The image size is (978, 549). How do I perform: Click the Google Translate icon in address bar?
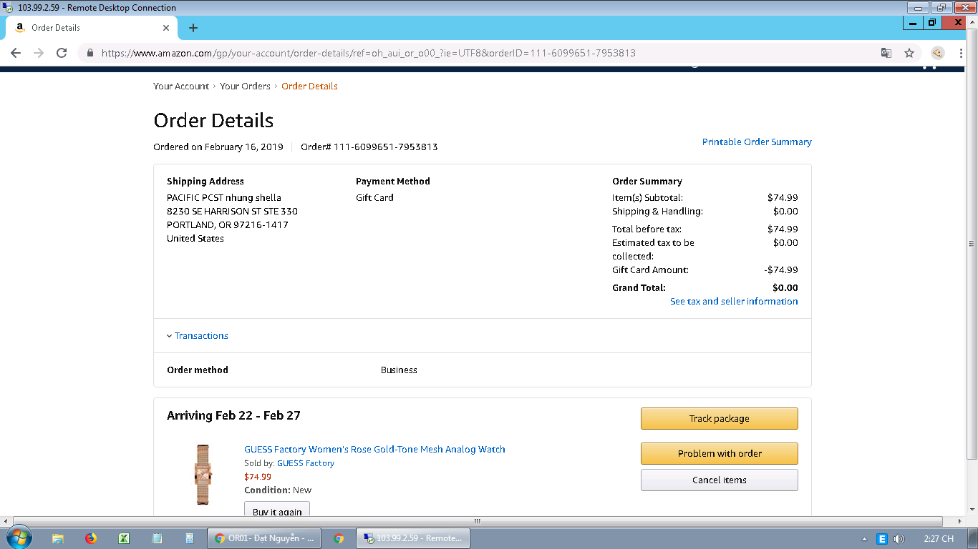[x=886, y=53]
